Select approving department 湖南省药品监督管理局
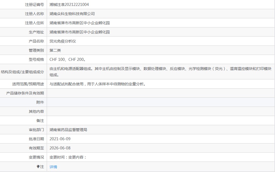Screen dimensions: 275x172 pyautogui.click(x=68, y=130)
